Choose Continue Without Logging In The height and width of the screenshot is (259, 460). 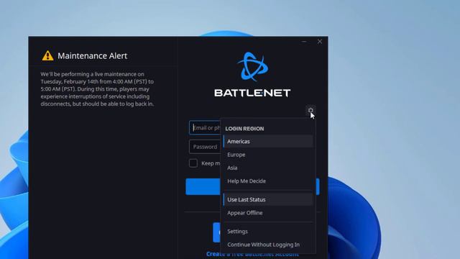point(268,245)
